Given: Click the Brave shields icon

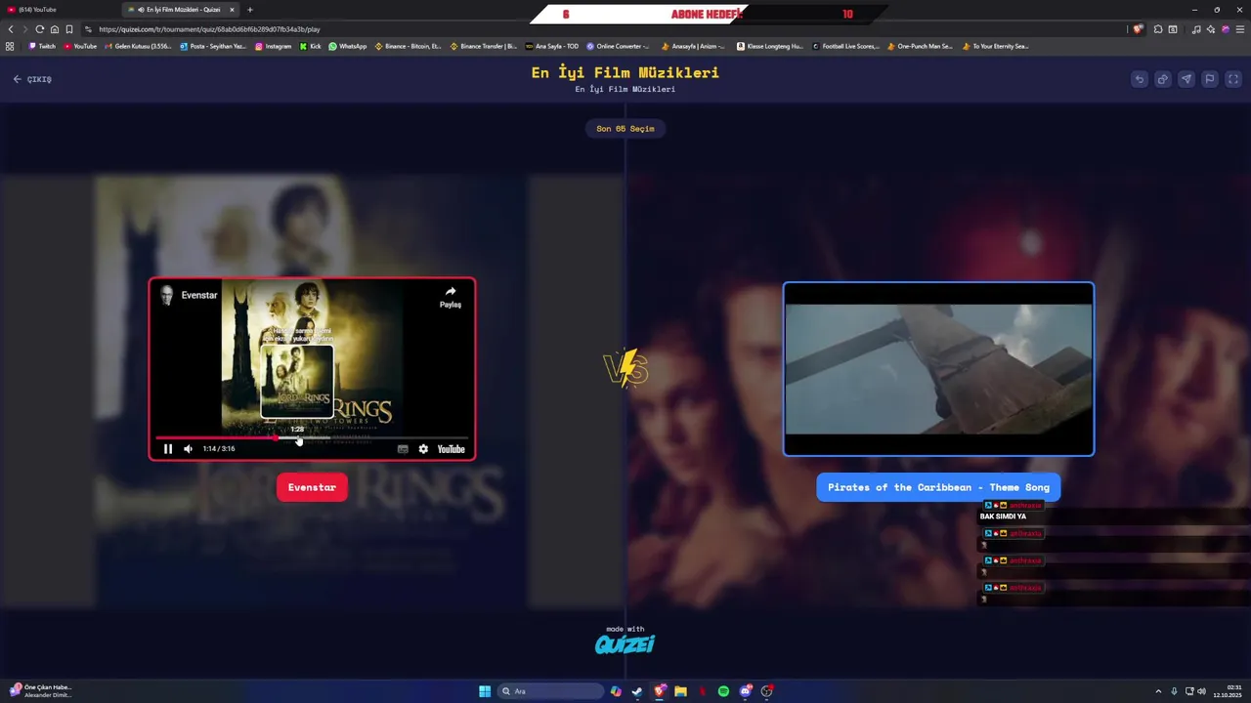Looking at the screenshot, I should click(1138, 29).
